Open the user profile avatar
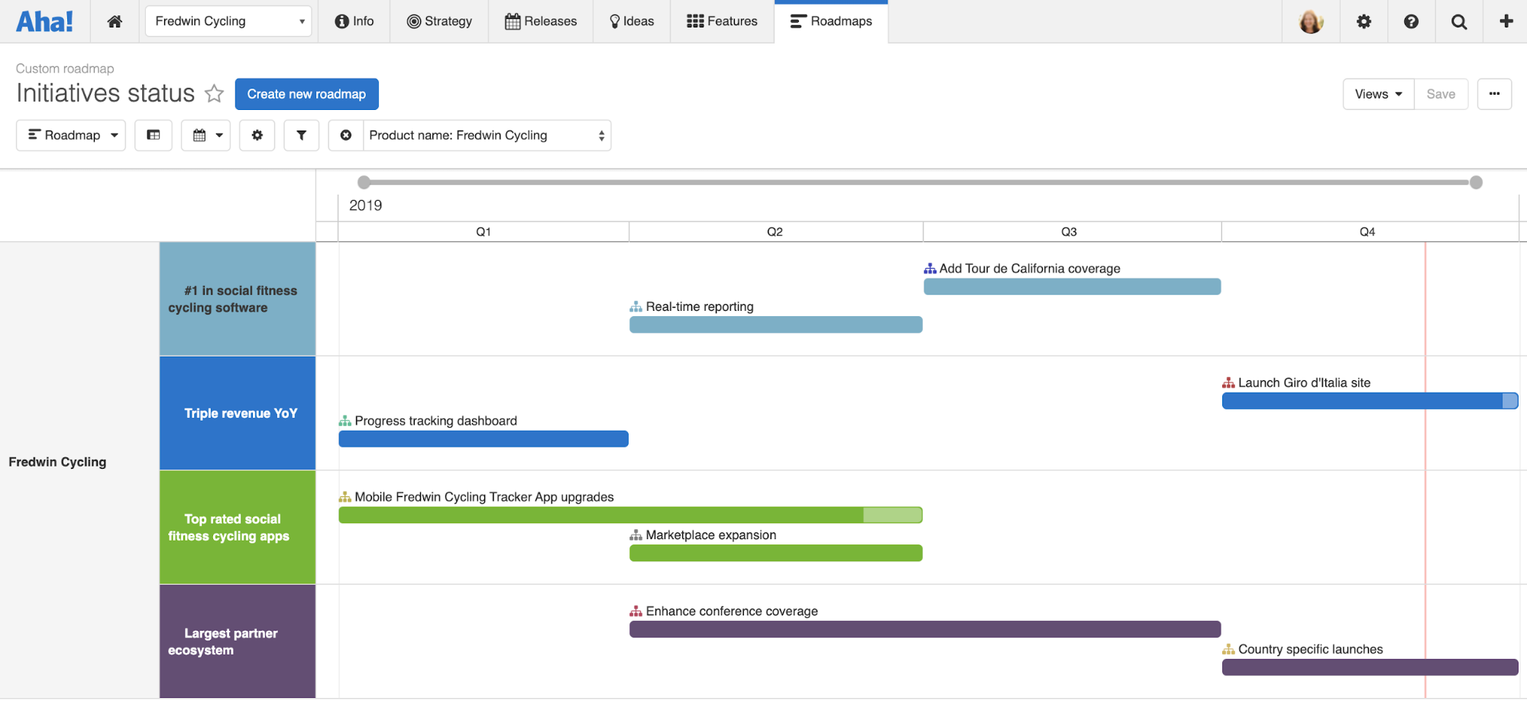 (1311, 21)
